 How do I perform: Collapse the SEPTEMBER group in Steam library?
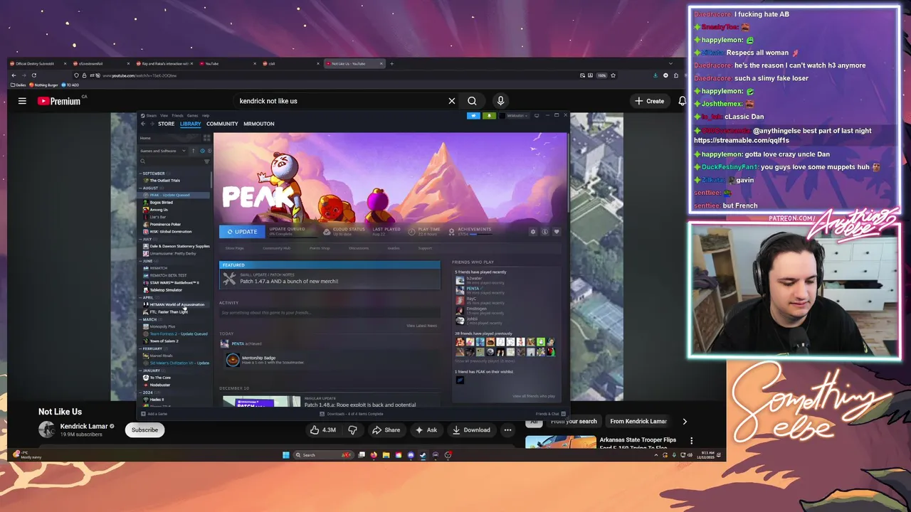click(141, 174)
